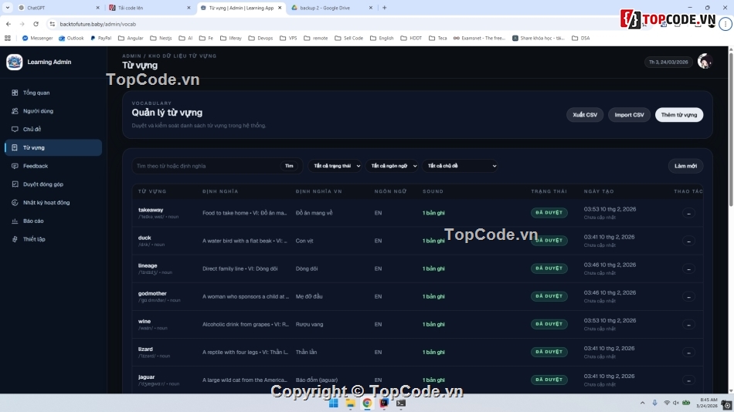Select Feedback in sidebar menu
734x412 pixels.
click(x=53, y=166)
